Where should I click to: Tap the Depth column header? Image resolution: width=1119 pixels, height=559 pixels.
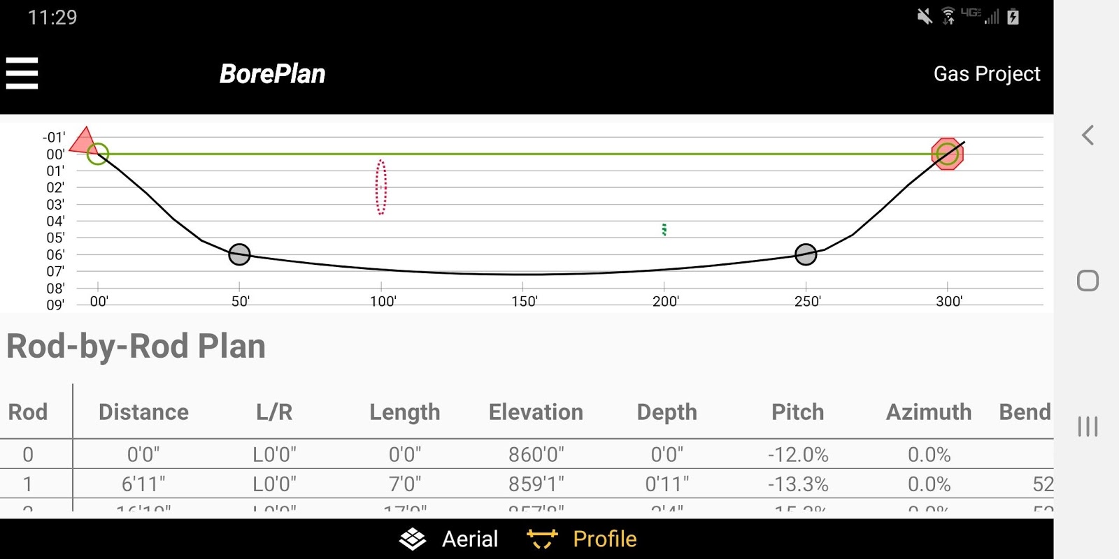tap(667, 412)
